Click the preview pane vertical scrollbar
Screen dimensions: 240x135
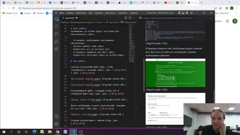(214, 96)
